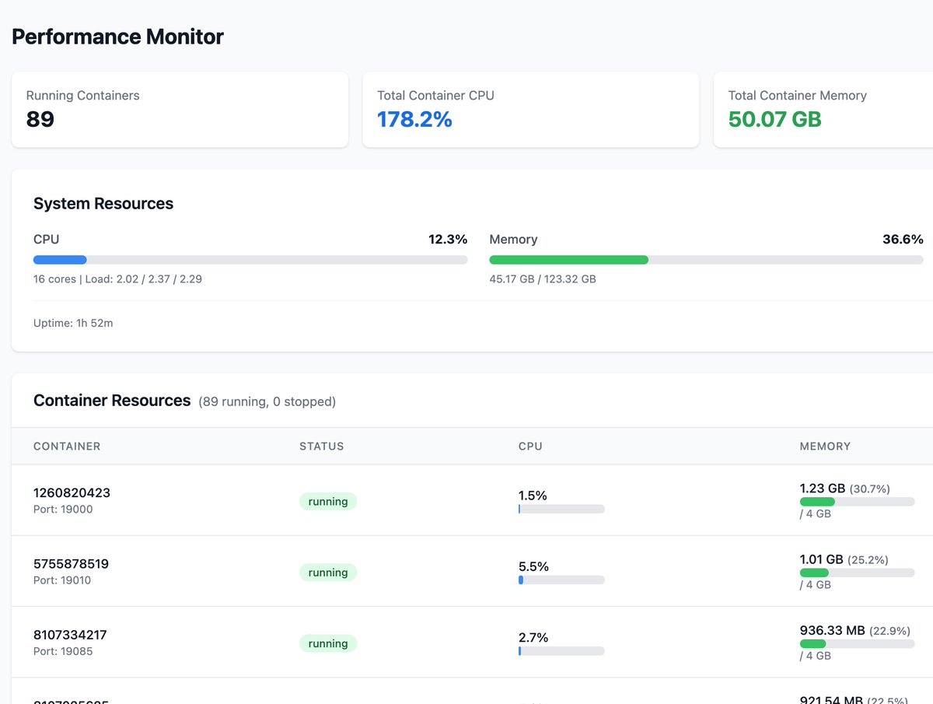The image size is (933, 704).
Task: Select container 1260820423
Action: [x=72, y=492]
